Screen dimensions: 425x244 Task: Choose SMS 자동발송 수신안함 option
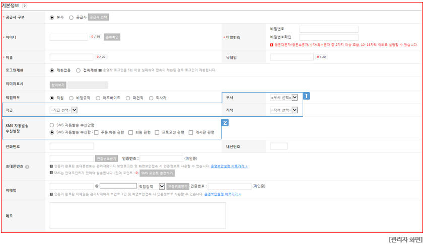(x=52, y=125)
